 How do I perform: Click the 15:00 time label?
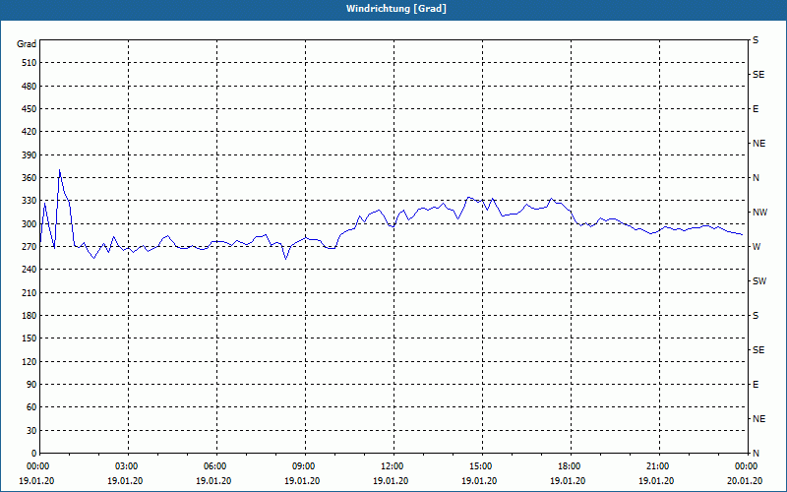(480, 466)
